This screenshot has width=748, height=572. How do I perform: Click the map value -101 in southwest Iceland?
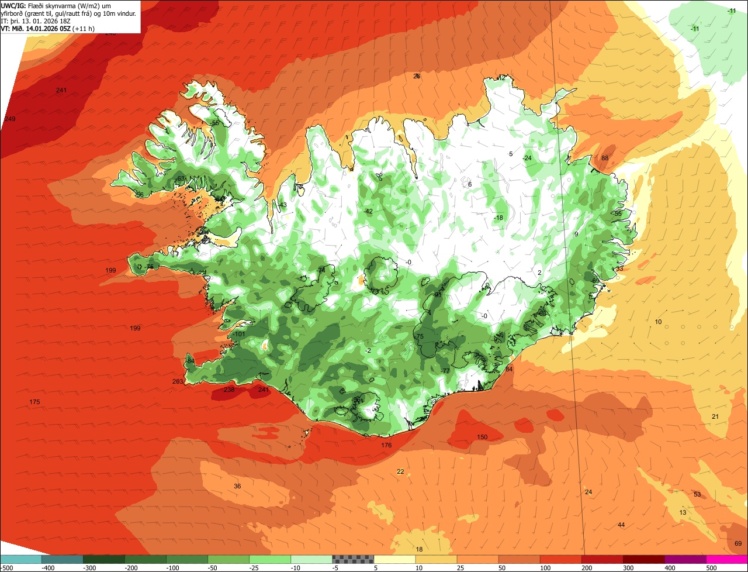click(239, 334)
